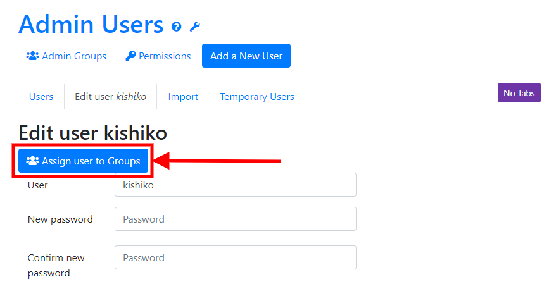Click the Admin Groups people icon
Image resolution: width=549 pixels, height=296 pixels.
click(x=32, y=56)
